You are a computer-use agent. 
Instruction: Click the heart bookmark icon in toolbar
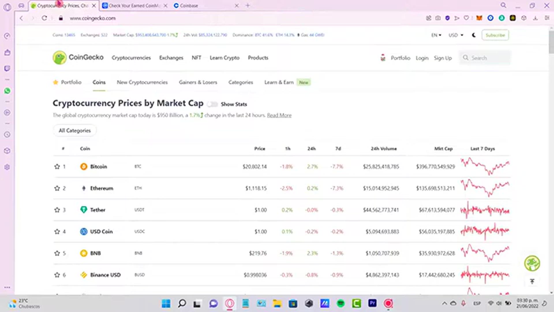pos(466,18)
